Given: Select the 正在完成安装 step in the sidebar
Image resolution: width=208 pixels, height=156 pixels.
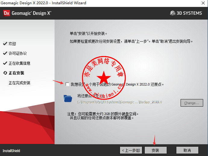Looking at the screenshot, I should click(x=20, y=83).
